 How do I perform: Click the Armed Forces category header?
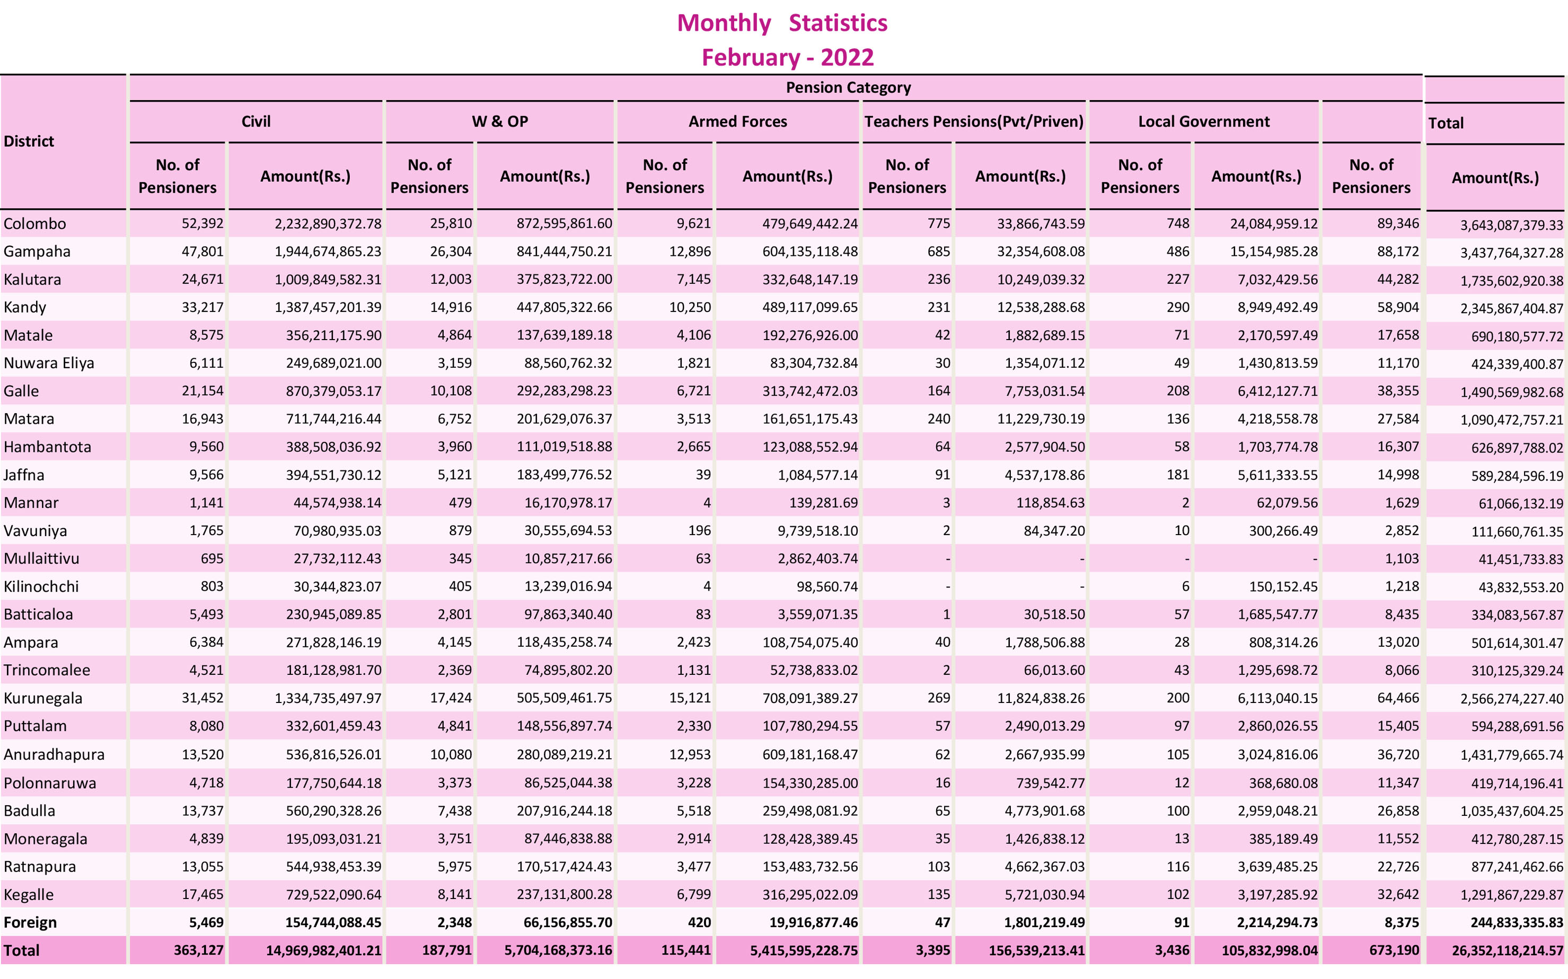(x=737, y=122)
